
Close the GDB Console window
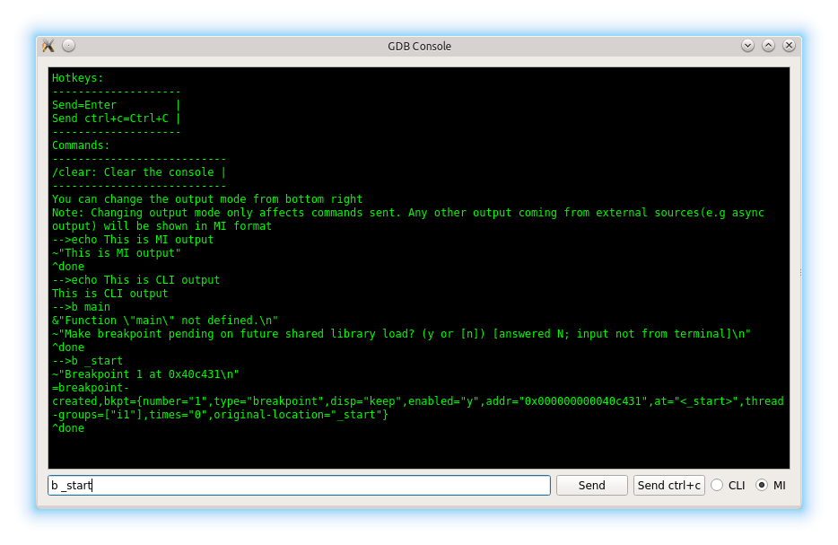point(789,46)
